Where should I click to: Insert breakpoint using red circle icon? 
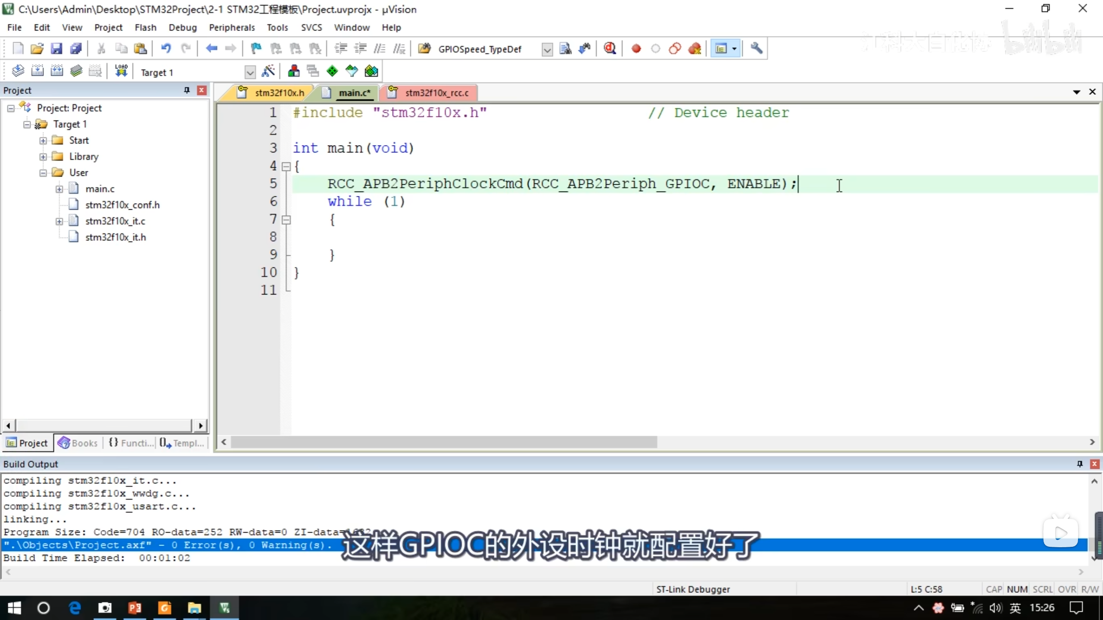pos(636,49)
